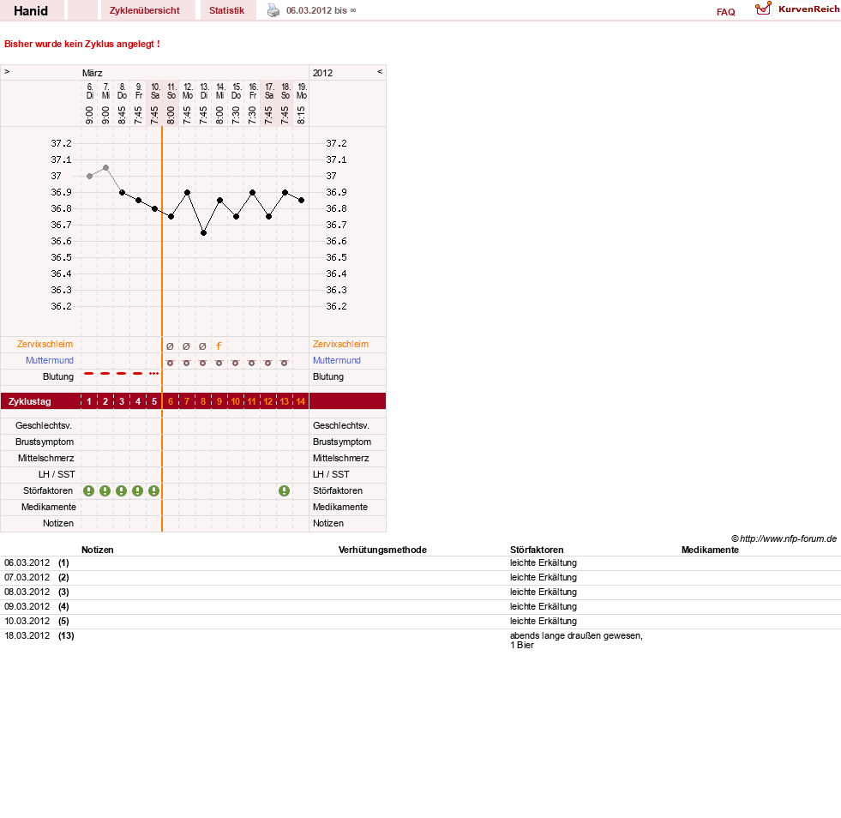Click Muttermund symbol on cycle day 9
Image resolution: width=841 pixels, height=818 pixels.
219,364
